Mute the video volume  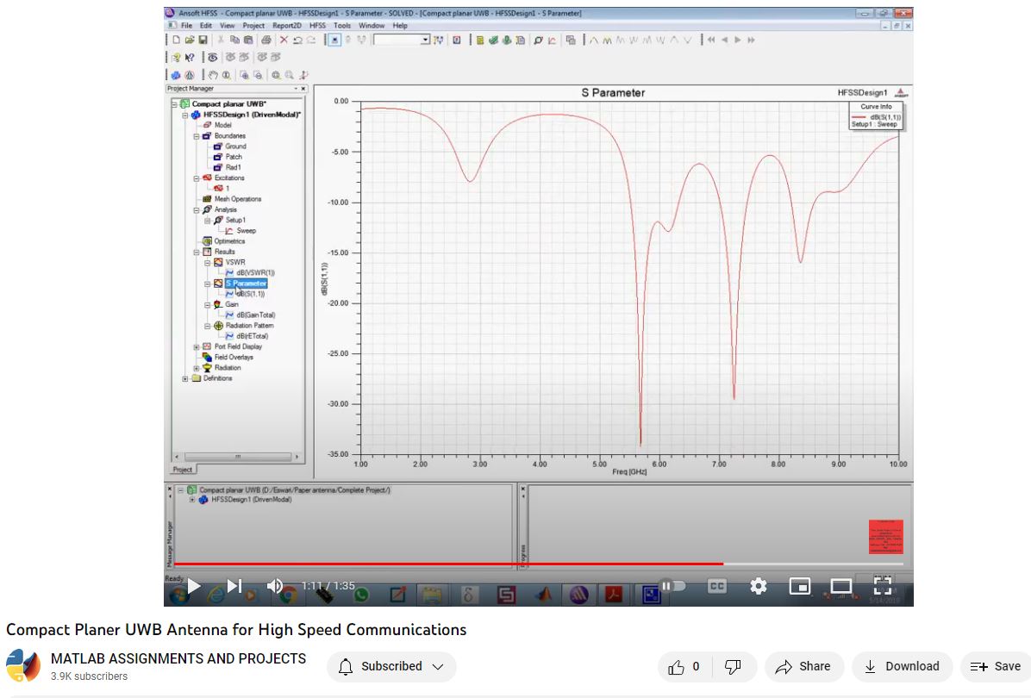pos(274,586)
